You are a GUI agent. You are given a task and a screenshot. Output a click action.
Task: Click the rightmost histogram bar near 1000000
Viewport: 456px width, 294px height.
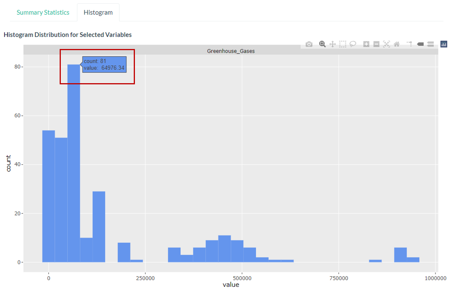click(413, 260)
